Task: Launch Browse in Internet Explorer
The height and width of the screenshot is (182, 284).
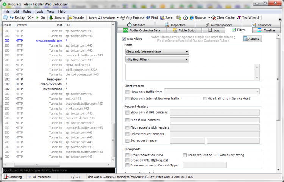Action: coord(198,17)
